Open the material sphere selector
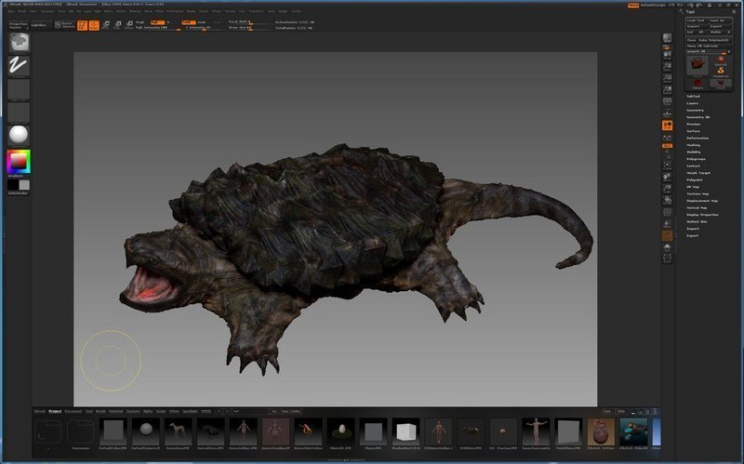Viewport: 744px width, 464px height. click(x=19, y=135)
